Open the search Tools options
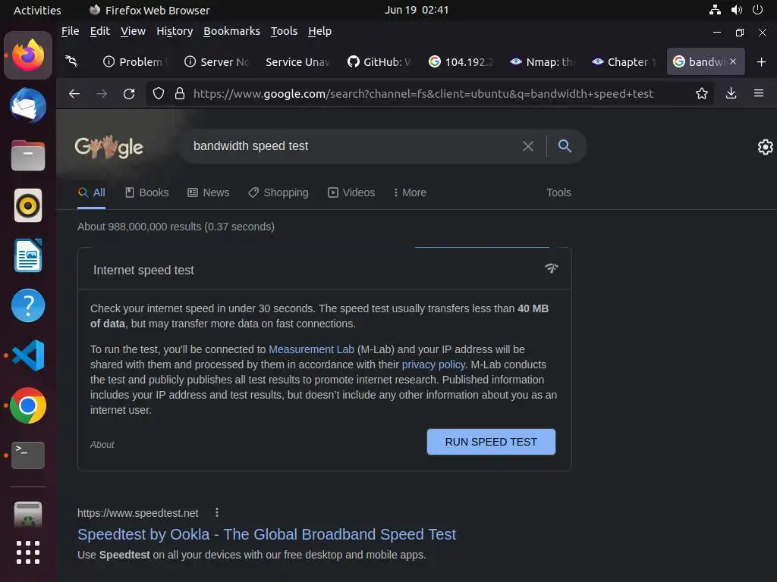The width and height of the screenshot is (777, 582). (x=558, y=192)
